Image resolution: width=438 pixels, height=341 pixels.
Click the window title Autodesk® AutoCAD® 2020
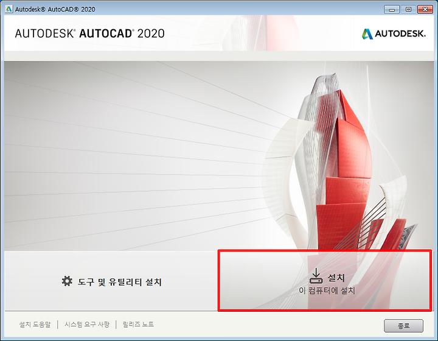(55, 9)
